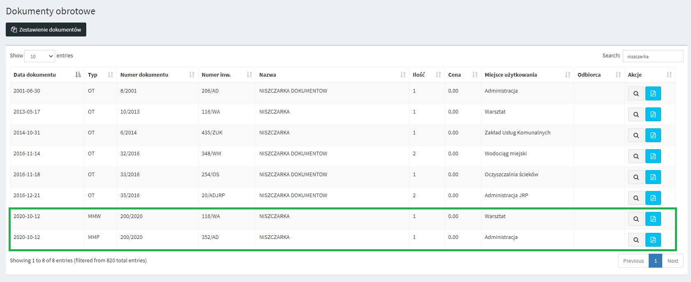The height and width of the screenshot is (282, 691).
Task: Open PDF icon for document 8/2001
Action: 653,94
